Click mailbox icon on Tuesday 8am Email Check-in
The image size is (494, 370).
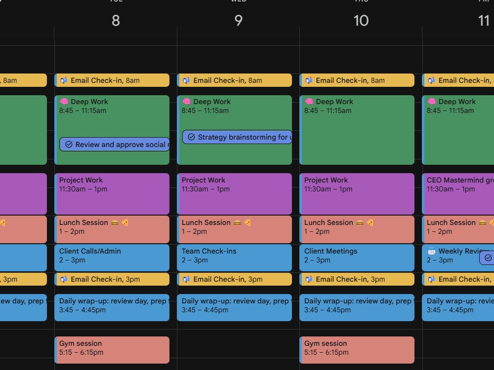[64, 80]
